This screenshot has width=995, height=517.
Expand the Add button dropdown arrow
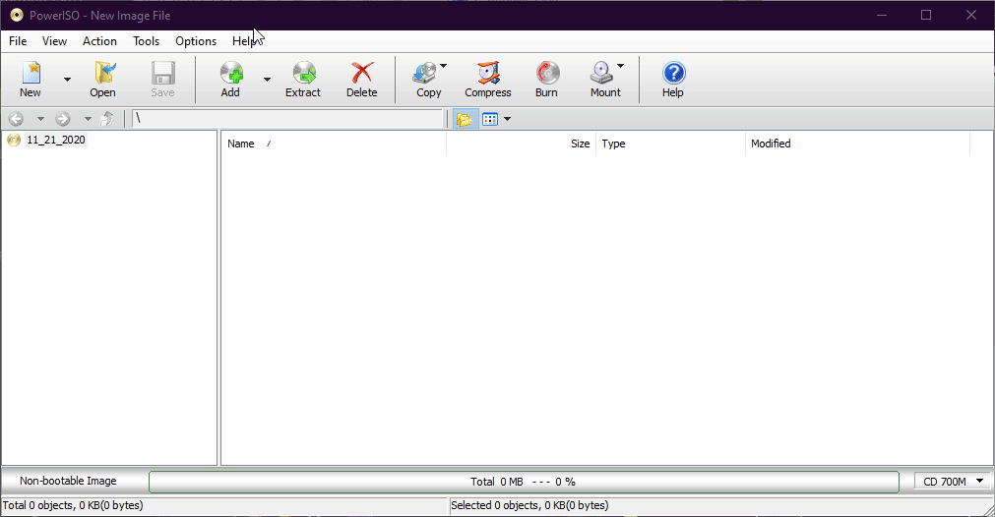click(267, 80)
